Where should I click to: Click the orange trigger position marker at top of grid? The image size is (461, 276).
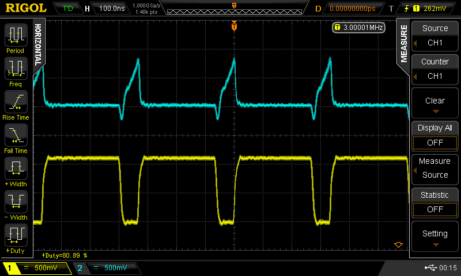(234, 26)
